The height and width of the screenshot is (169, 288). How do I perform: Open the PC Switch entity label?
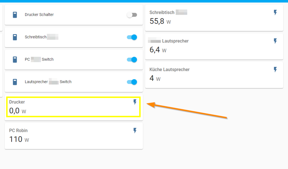pos(39,59)
